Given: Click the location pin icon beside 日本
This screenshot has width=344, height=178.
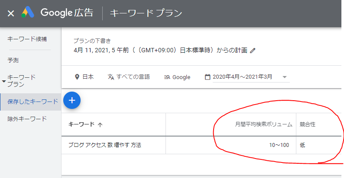Looking at the screenshot, I should click(x=77, y=77).
